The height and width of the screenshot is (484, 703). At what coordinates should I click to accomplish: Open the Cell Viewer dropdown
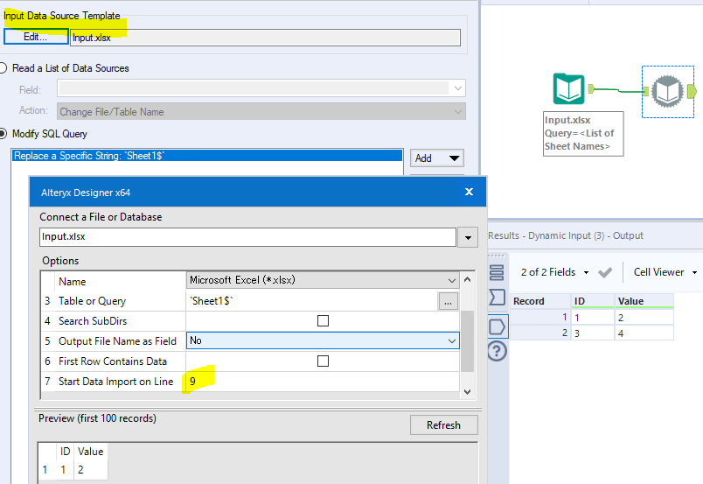(665, 272)
